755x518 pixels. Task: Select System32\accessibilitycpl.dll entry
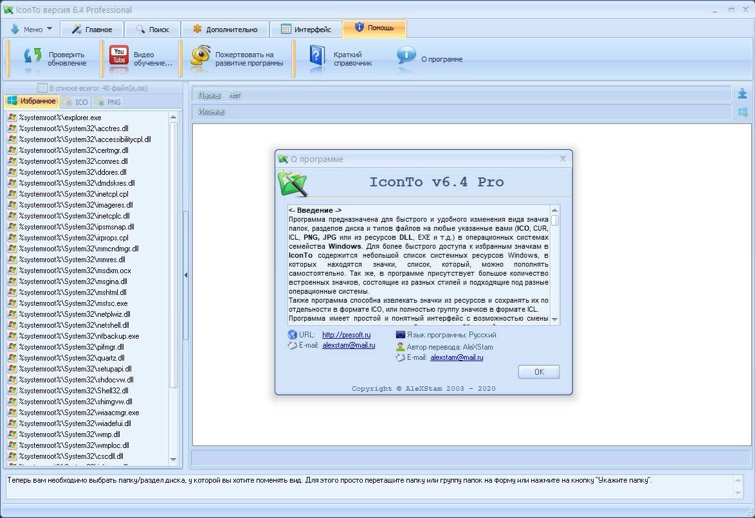85,139
